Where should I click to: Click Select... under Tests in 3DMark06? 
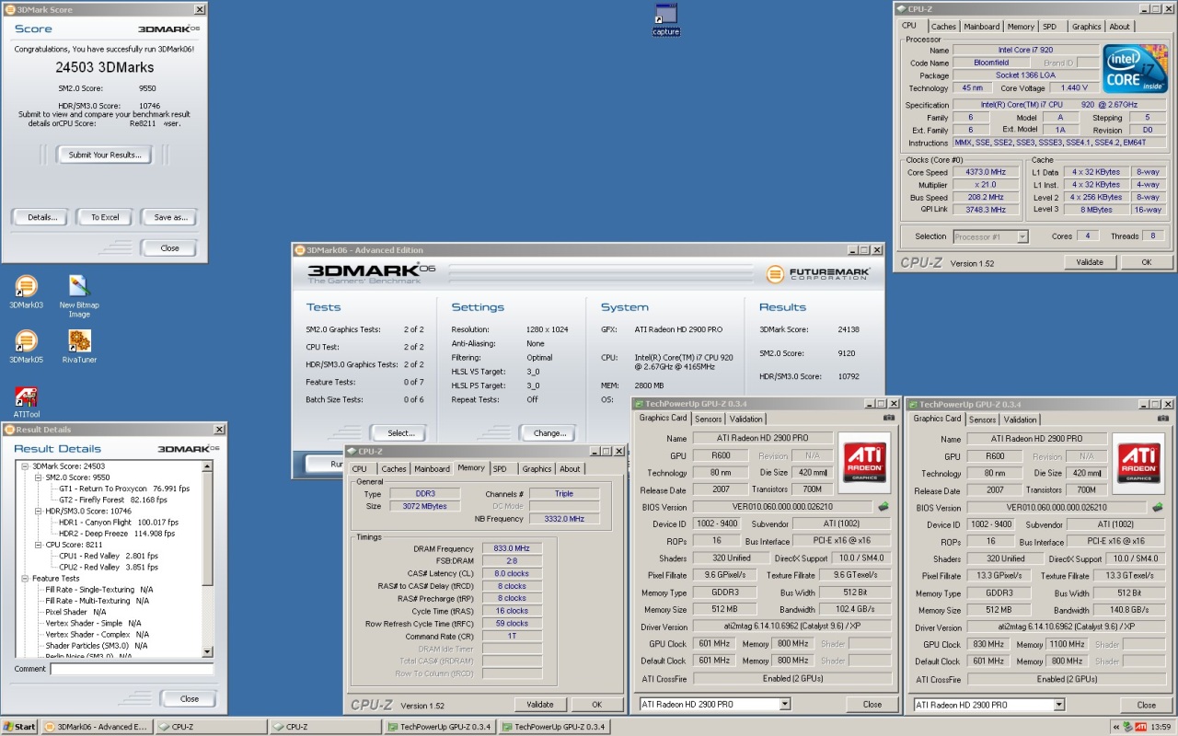(x=401, y=432)
